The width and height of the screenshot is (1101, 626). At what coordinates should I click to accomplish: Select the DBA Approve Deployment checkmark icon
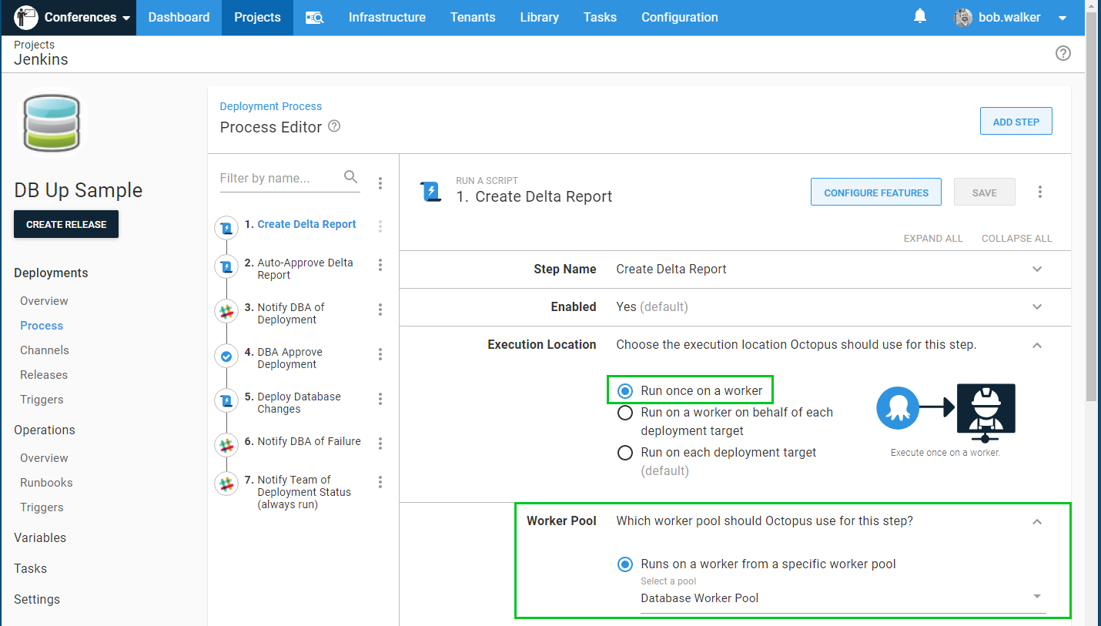(226, 357)
